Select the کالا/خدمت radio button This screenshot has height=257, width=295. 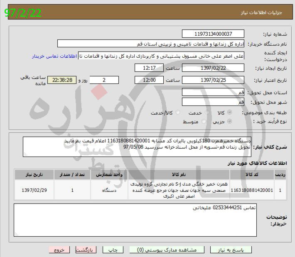(x=177, y=112)
